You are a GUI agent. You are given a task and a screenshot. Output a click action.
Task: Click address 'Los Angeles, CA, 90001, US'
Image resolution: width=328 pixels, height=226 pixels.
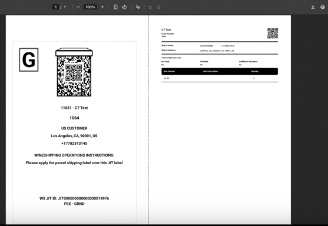(x=74, y=136)
